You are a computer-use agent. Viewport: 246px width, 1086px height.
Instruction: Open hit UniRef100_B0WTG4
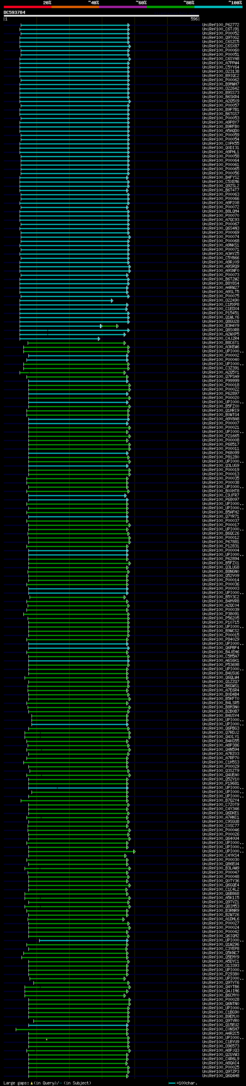point(221,415)
